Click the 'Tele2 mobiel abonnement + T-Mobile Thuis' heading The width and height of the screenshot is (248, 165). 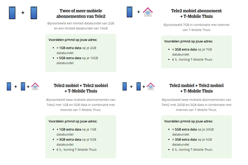coord(197,14)
